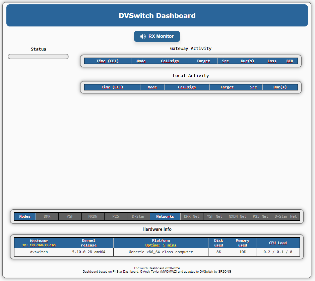Click the DMR Net network indicator
The image size is (315, 281).
(192, 216)
